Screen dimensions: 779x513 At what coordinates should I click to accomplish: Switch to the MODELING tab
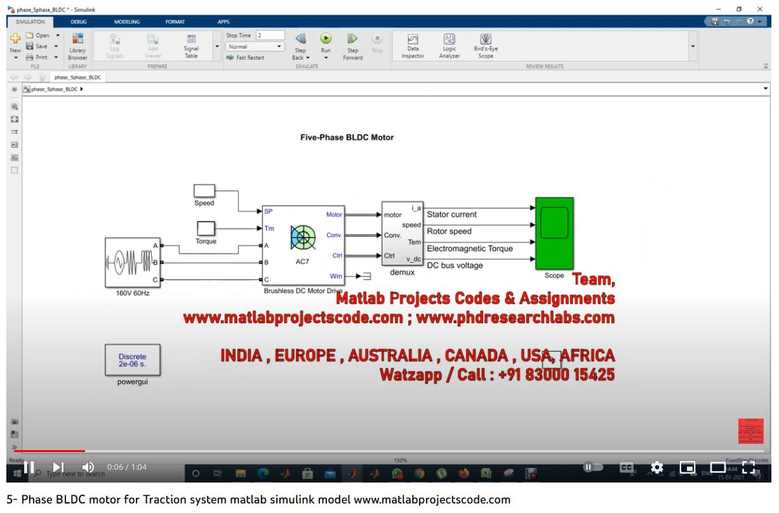point(126,22)
